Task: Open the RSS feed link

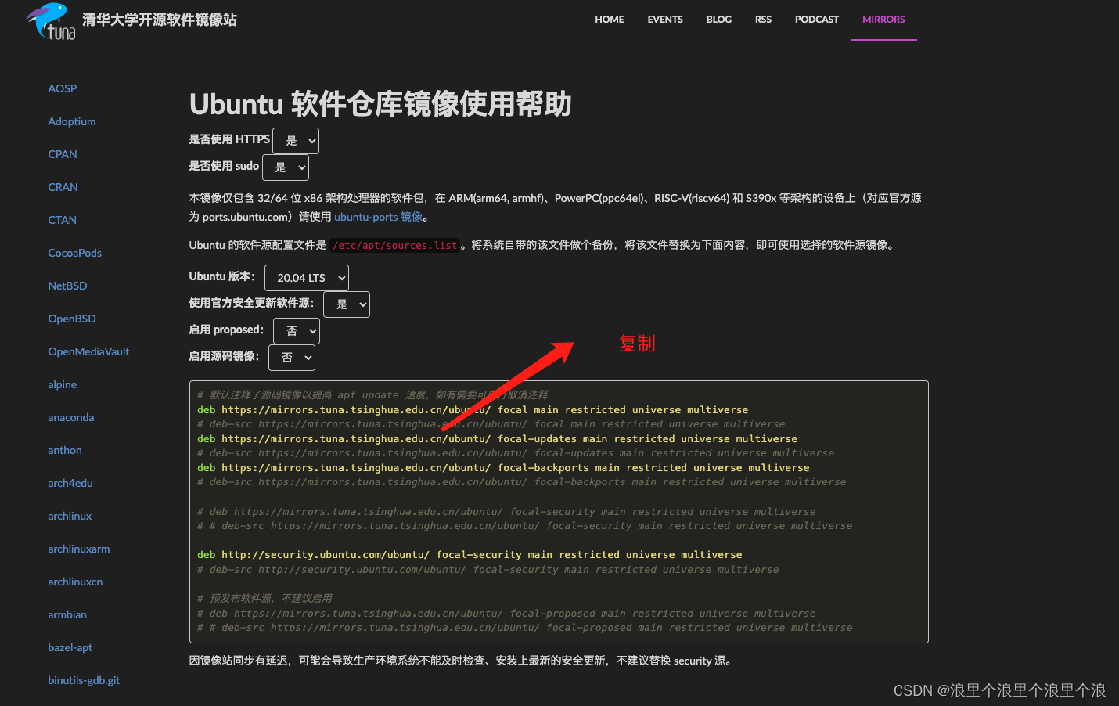Action: point(763,20)
